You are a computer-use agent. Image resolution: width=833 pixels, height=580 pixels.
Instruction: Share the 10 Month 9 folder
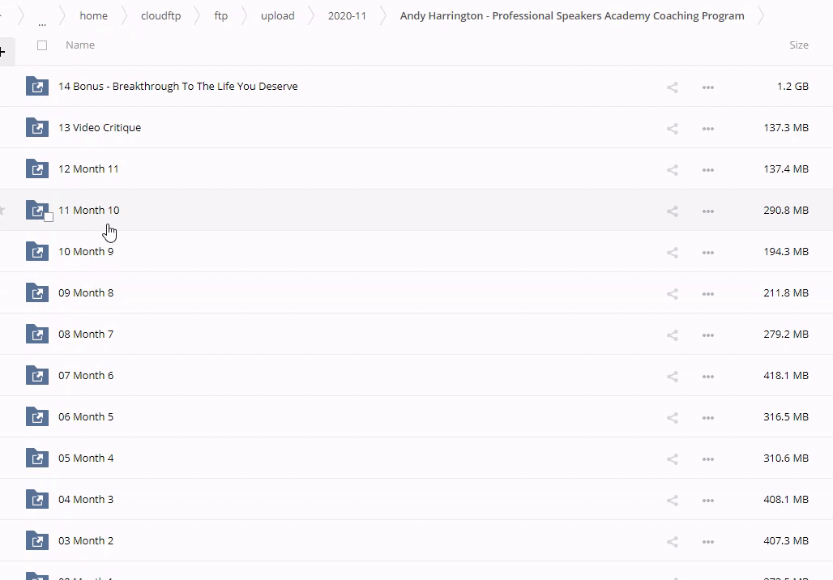click(x=672, y=253)
